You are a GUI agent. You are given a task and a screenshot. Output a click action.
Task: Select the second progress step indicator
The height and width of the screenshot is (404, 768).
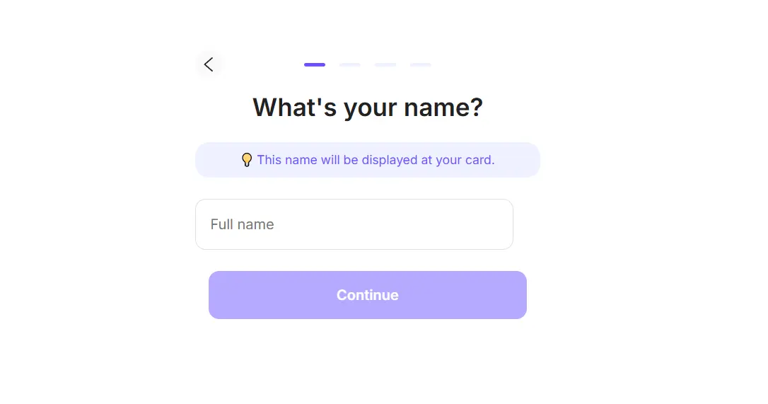pyautogui.click(x=350, y=64)
